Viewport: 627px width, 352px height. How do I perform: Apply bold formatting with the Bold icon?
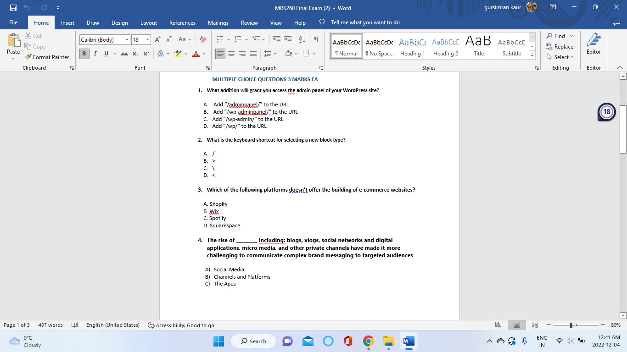coord(84,54)
